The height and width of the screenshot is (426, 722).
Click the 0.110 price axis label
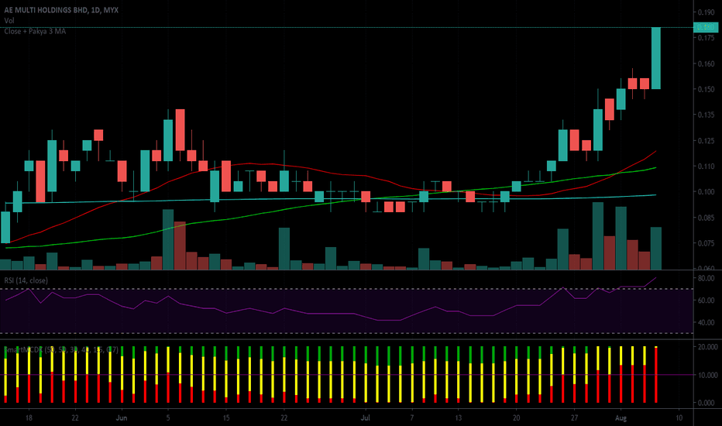pyautogui.click(x=706, y=167)
